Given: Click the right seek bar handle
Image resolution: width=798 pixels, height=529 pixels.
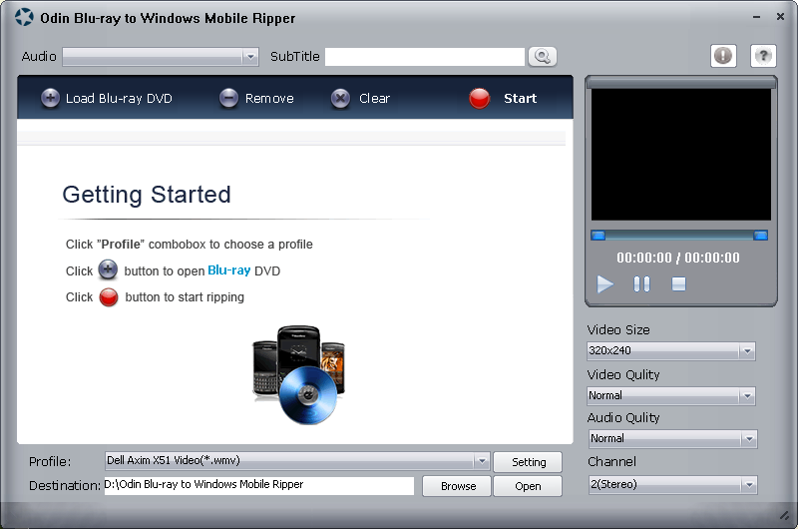Looking at the screenshot, I should pos(760,236).
